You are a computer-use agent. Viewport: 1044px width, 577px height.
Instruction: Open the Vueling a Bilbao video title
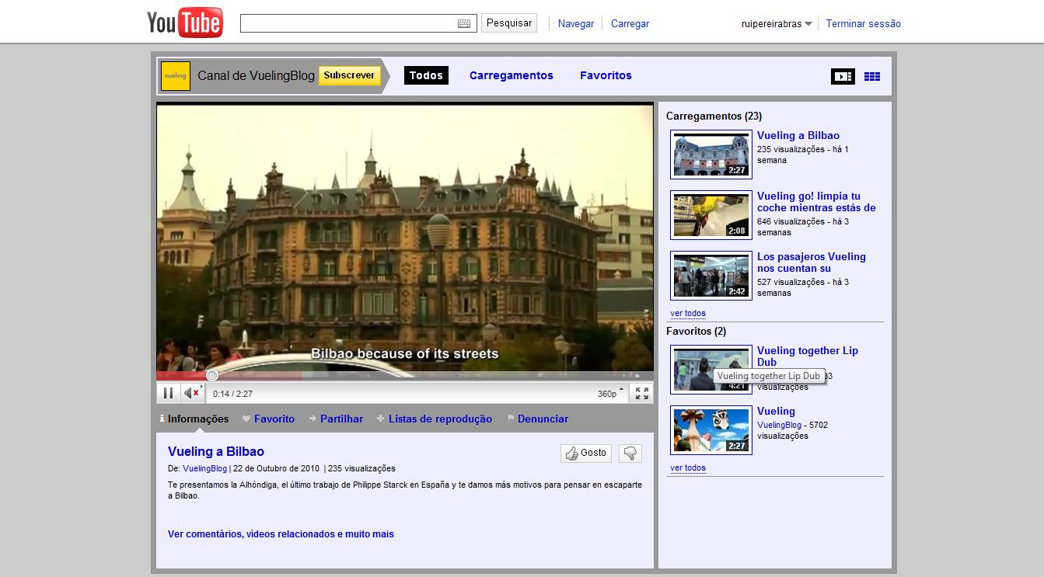tap(216, 451)
